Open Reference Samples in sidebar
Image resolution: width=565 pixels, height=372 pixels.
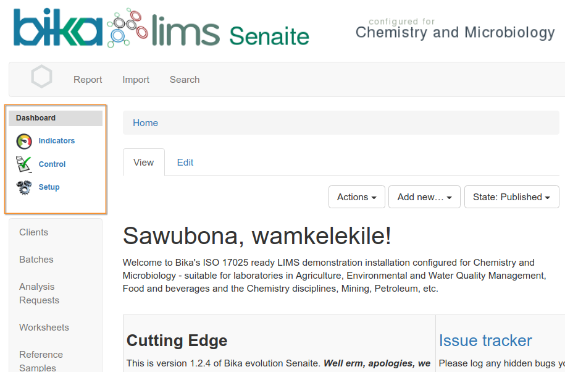pyautogui.click(x=41, y=361)
